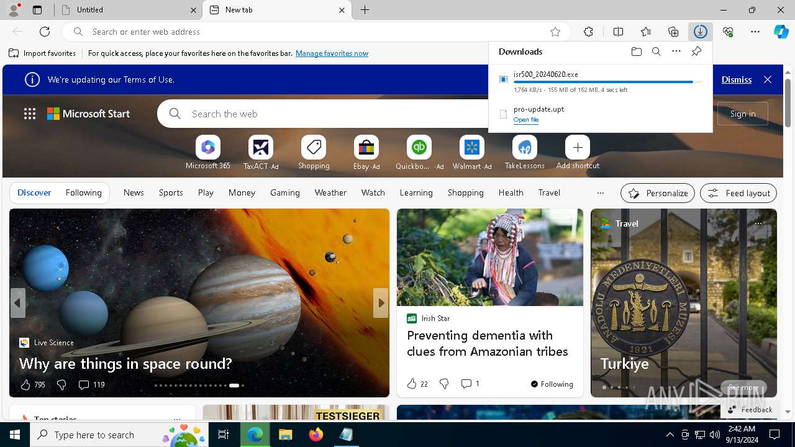Image resolution: width=795 pixels, height=447 pixels.
Task: Open Settings and more ellipsis
Action: coord(755,32)
